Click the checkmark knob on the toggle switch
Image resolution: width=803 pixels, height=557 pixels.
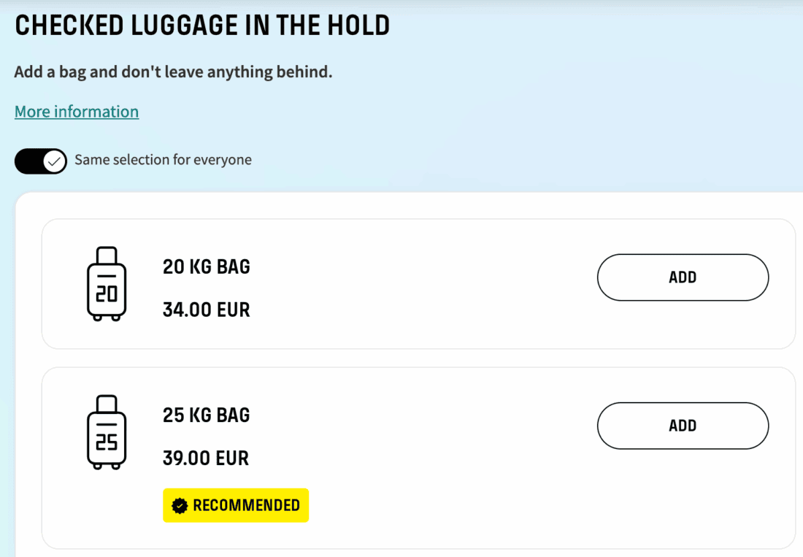click(x=55, y=161)
